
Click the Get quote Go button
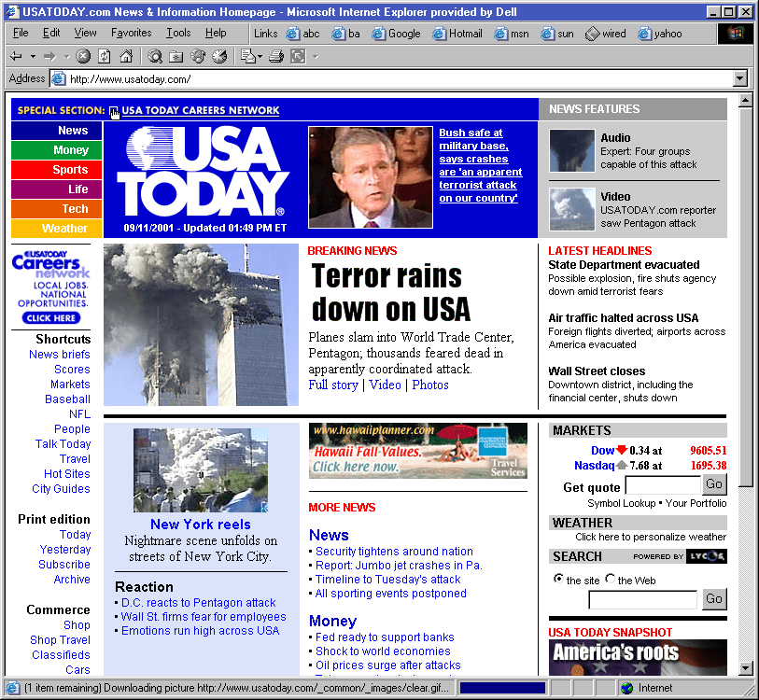[714, 484]
